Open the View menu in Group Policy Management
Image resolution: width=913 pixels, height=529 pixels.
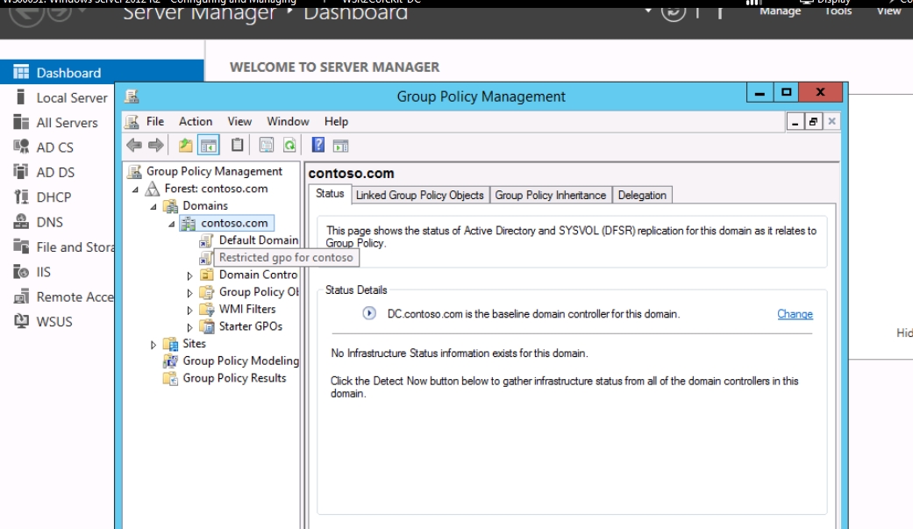(x=239, y=121)
